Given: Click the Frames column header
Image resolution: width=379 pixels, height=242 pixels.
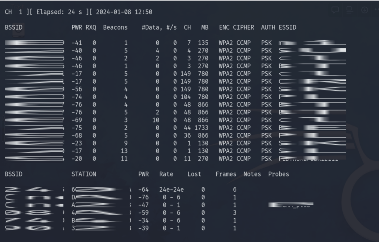Looking at the screenshot, I should pos(226,174).
